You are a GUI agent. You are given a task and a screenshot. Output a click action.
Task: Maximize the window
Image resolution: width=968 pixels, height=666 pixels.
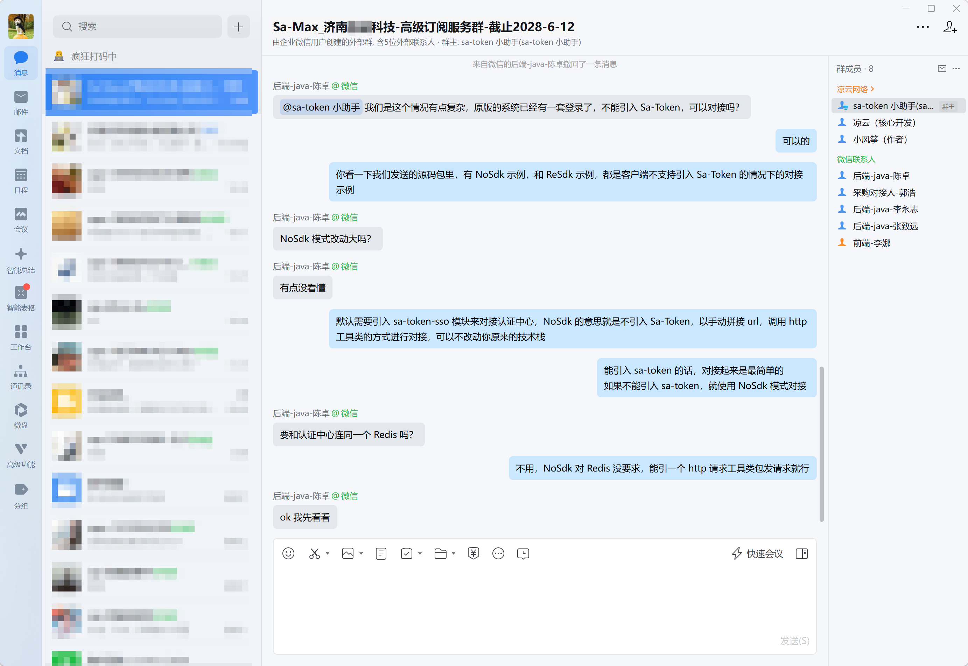coord(931,8)
